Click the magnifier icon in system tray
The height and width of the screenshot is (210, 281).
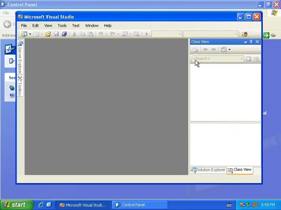(x=255, y=205)
